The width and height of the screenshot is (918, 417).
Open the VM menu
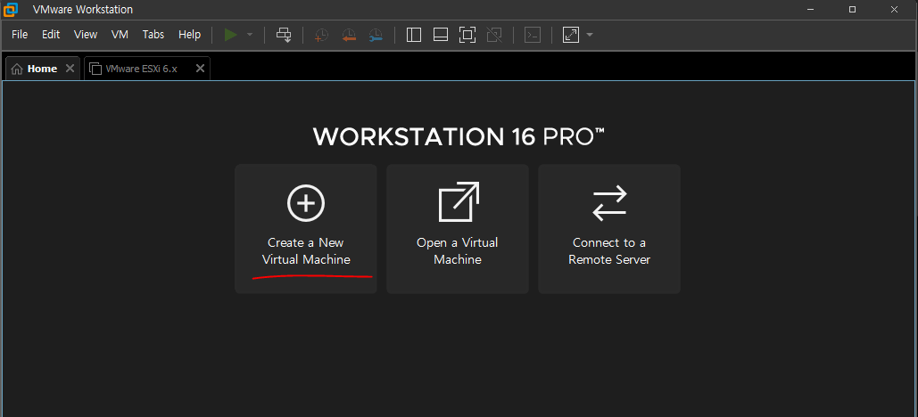click(x=120, y=35)
